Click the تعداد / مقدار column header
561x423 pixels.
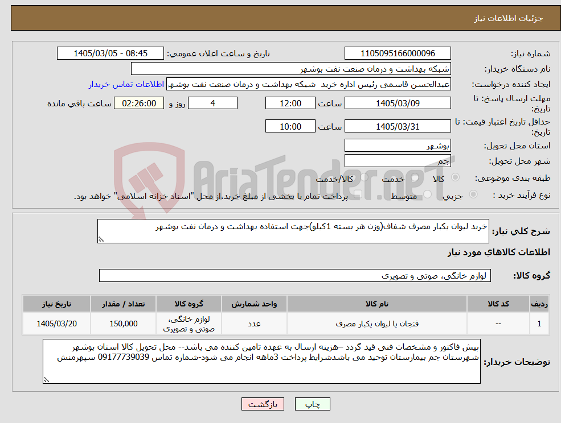[123, 304]
